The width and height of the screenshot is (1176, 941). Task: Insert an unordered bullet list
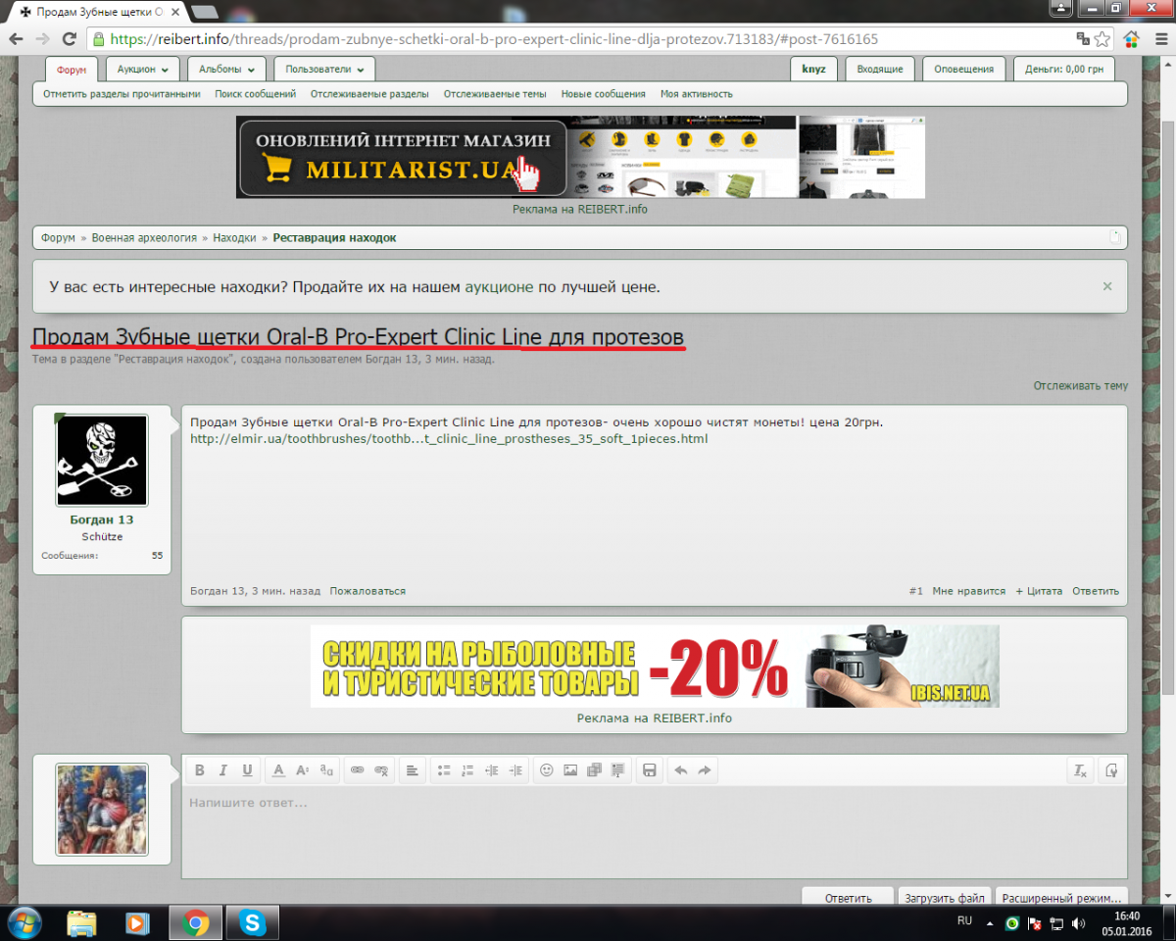tap(443, 770)
